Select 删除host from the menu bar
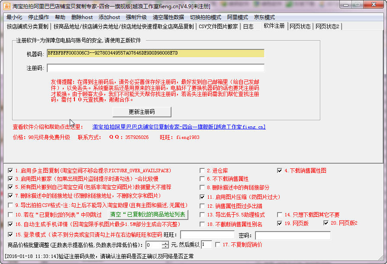 pyautogui.click(x=82, y=17)
